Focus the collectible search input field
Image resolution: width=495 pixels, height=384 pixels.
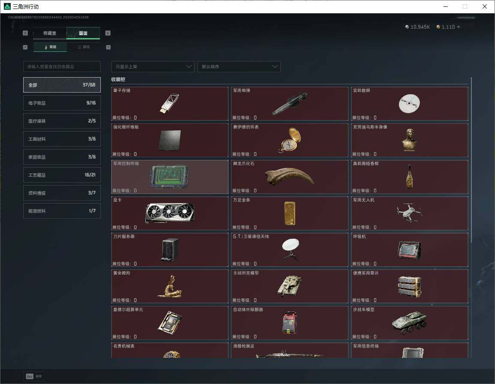(x=62, y=66)
